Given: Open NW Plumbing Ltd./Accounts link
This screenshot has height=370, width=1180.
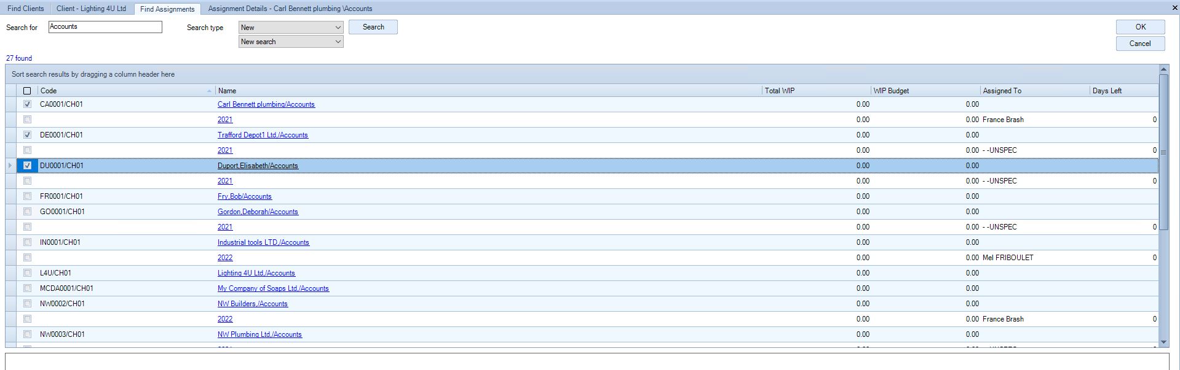Looking at the screenshot, I should point(259,334).
